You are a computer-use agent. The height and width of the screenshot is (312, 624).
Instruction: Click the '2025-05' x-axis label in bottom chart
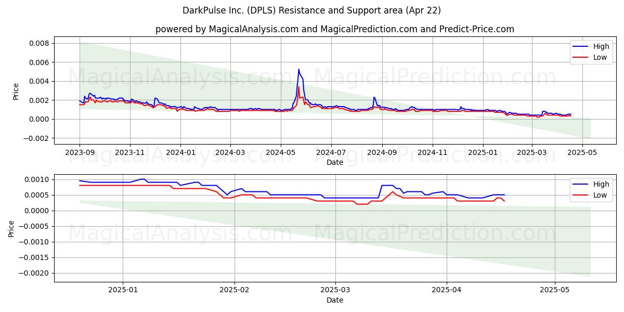[x=555, y=291]
